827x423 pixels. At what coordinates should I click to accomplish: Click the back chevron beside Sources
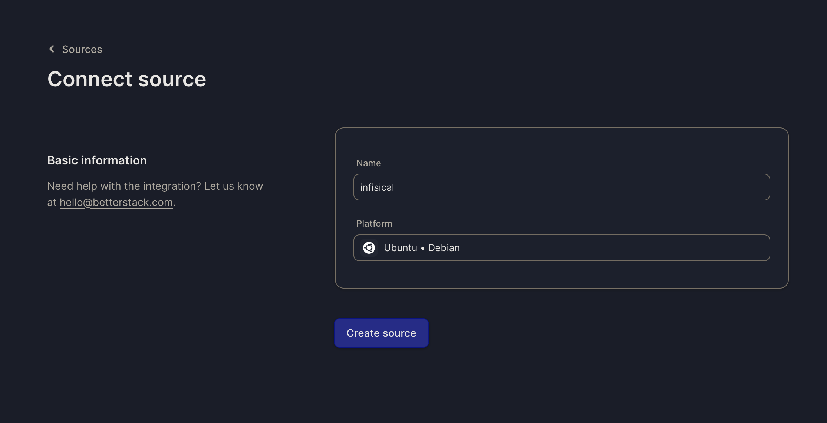coord(52,49)
